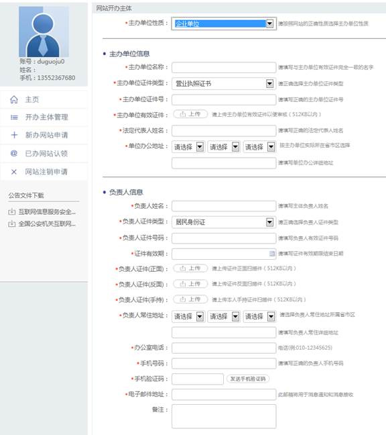Screen dimensions: 386x435
Task: Focus the 备注 text area
Action: (224, 416)
